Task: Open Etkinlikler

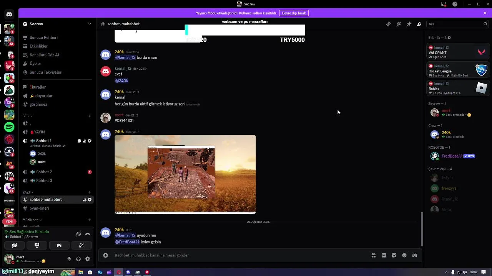Action: pos(57,46)
